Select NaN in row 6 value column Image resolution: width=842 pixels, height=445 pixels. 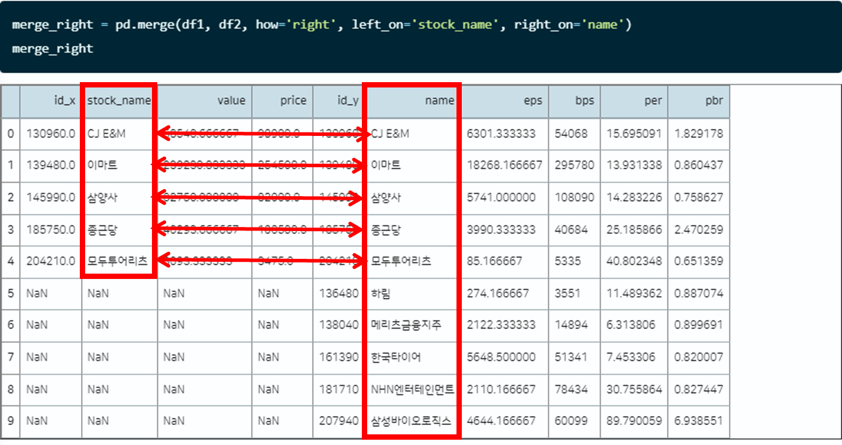(173, 325)
